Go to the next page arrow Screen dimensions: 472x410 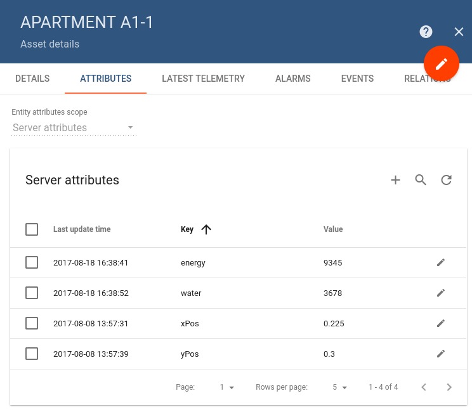449,387
